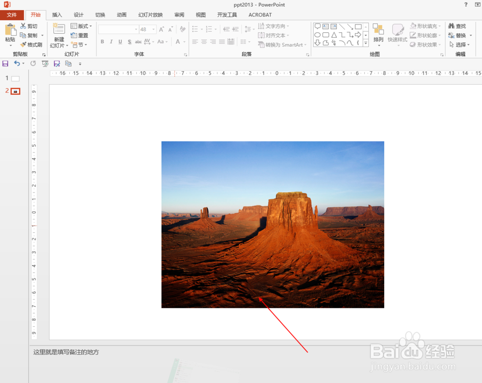
Task: Open the font size 48 dropdown
Action: point(153,29)
